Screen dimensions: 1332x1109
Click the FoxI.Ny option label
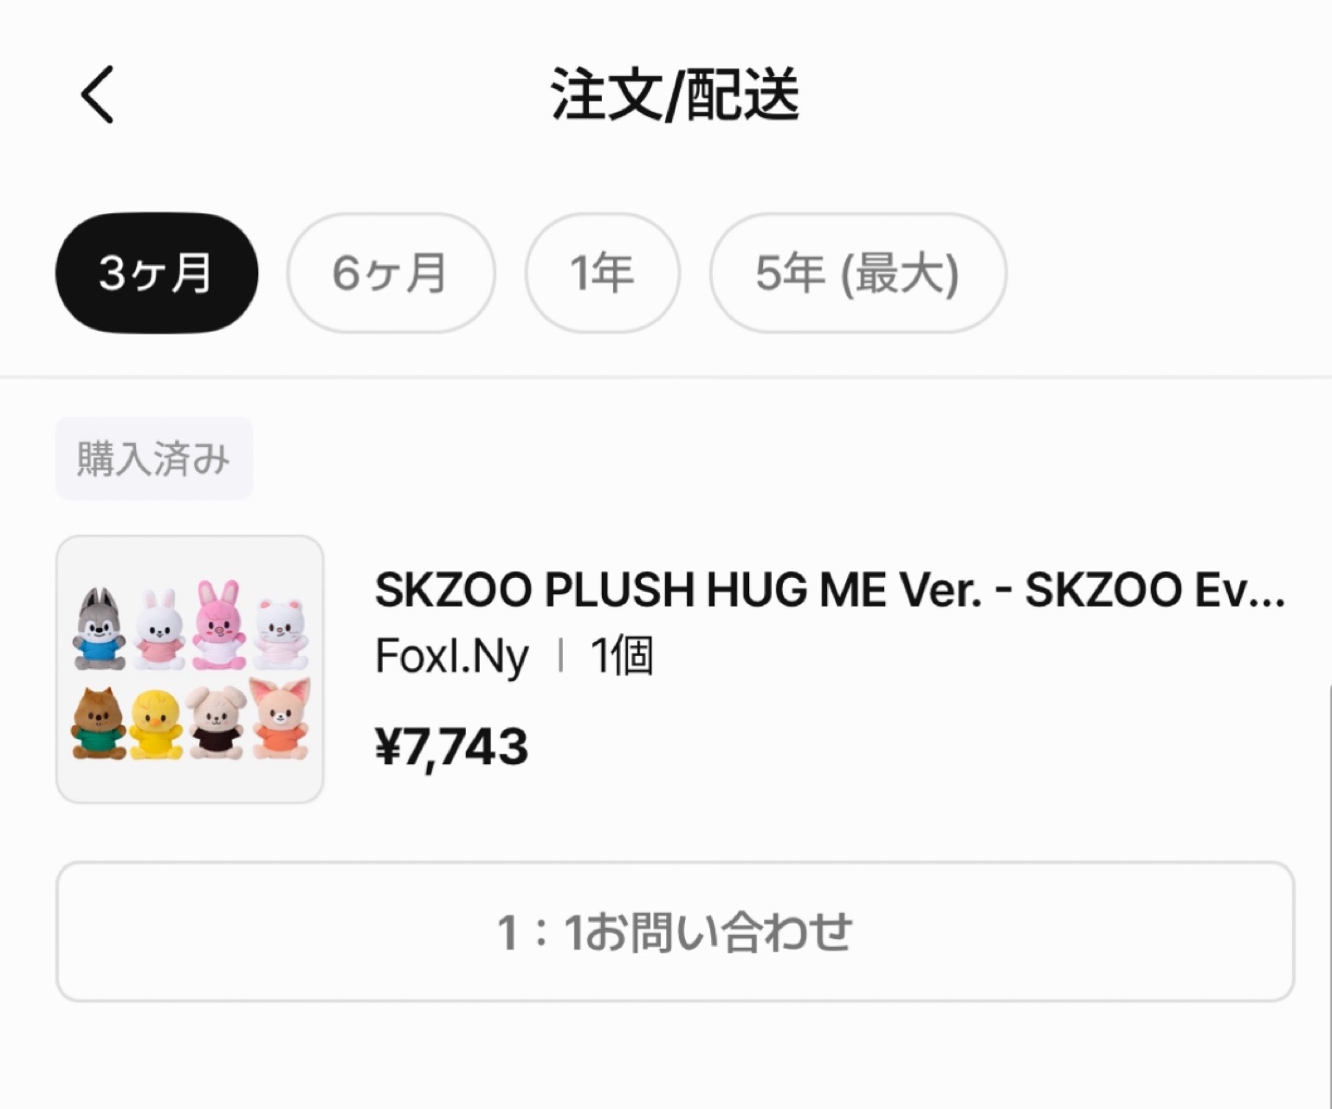[x=451, y=656]
